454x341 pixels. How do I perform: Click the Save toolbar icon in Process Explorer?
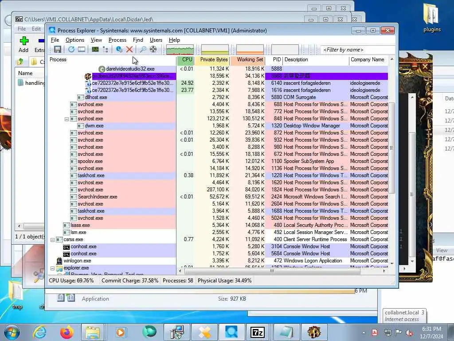tap(58, 49)
